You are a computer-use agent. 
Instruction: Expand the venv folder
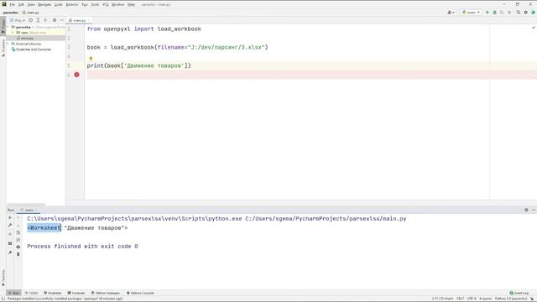(13, 33)
